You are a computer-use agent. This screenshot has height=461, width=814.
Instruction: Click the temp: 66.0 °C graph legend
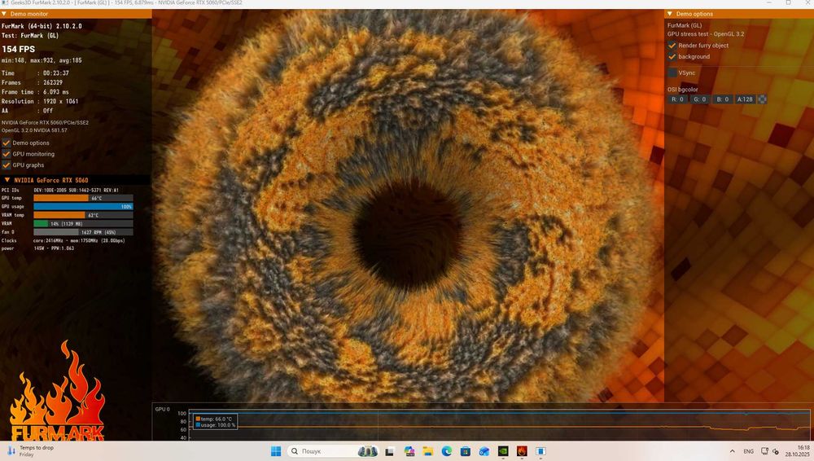click(x=214, y=419)
